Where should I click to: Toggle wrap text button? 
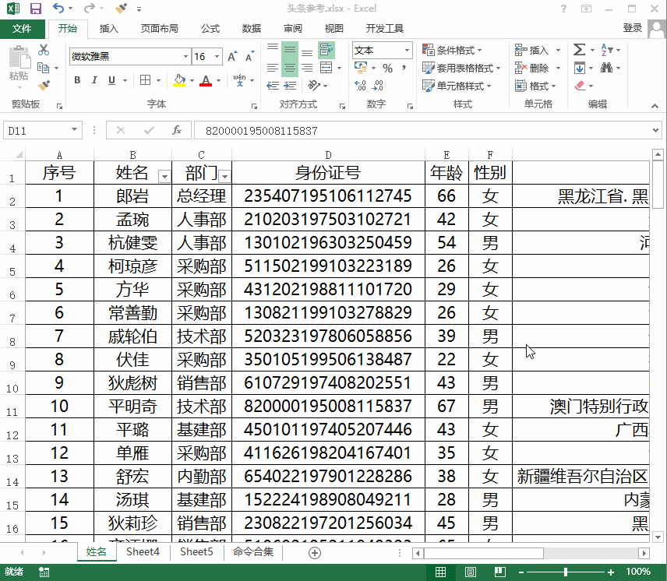coord(326,51)
